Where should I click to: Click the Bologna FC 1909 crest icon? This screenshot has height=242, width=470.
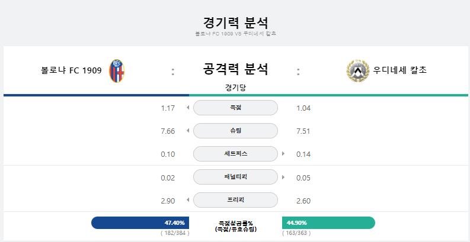tap(117, 71)
